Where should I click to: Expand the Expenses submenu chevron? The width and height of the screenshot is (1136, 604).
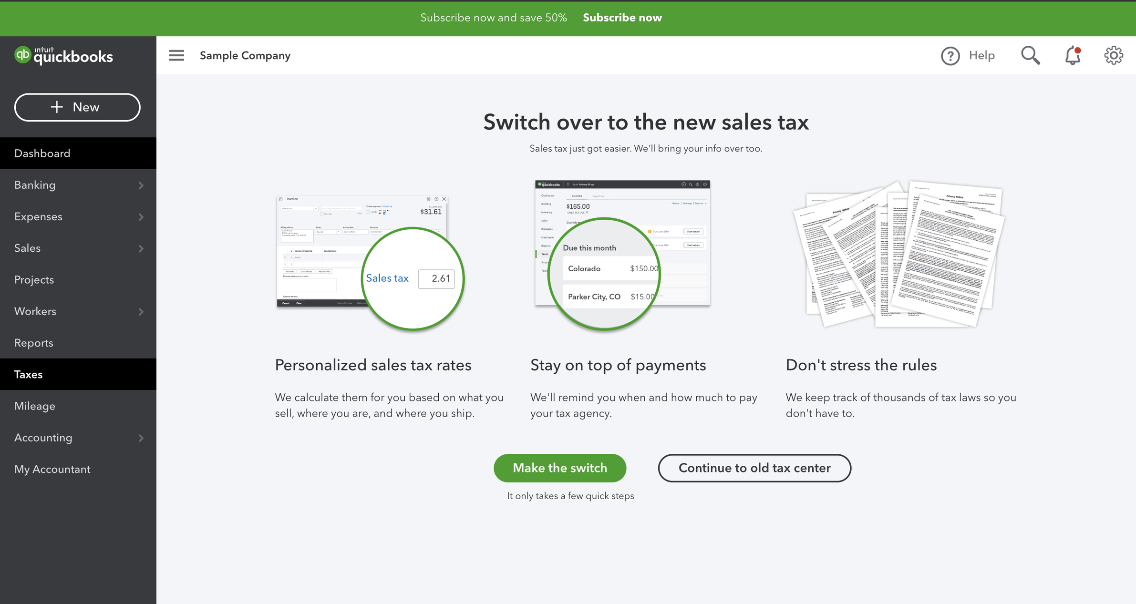(141, 217)
